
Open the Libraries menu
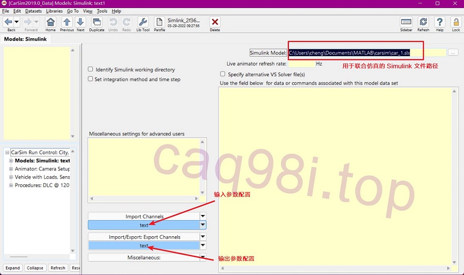coord(54,11)
